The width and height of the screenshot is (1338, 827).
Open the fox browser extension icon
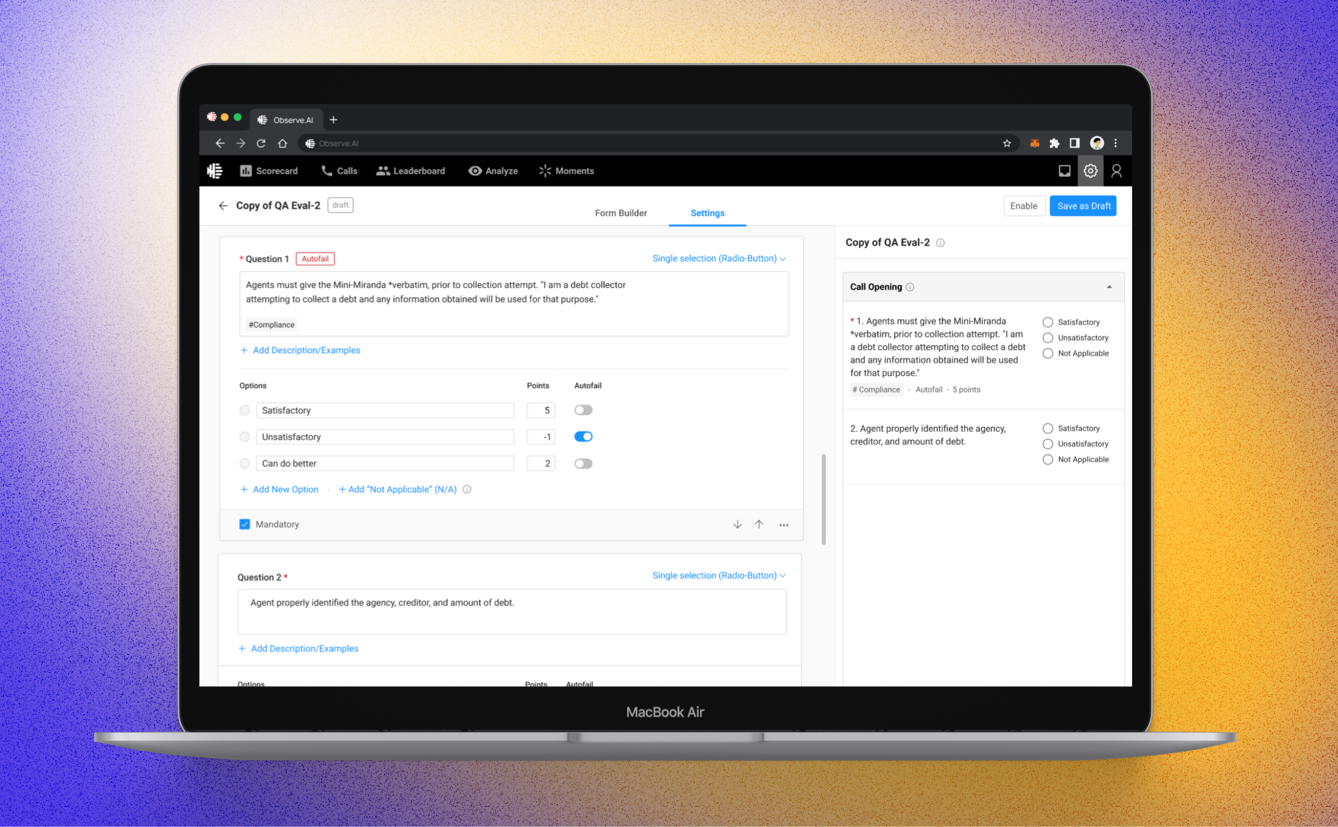tap(1035, 143)
